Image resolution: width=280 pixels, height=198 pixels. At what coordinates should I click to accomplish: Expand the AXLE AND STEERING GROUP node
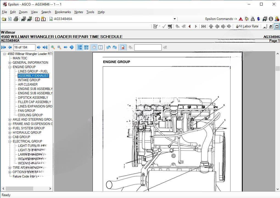click(x=10, y=119)
